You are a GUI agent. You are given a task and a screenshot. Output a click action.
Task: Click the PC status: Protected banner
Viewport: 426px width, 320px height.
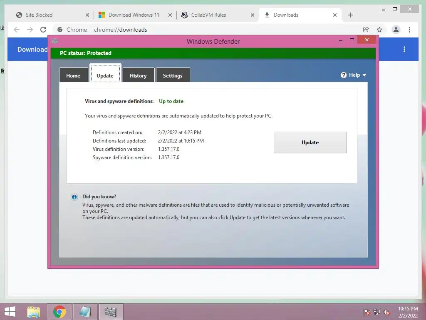(213, 53)
